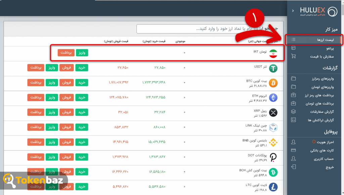The image size is (344, 195).
Task: Click the list icon beside لیست ارزها
Action: coord(293,40)
